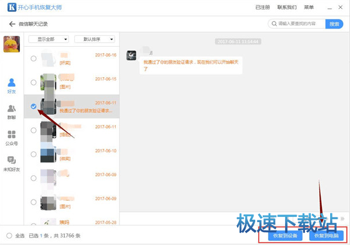Image resolution: width=350 pixels, height=245 pixels.
Task: Open the 群聊 group chat sidebar icon
Action: [x=11, y=112]
